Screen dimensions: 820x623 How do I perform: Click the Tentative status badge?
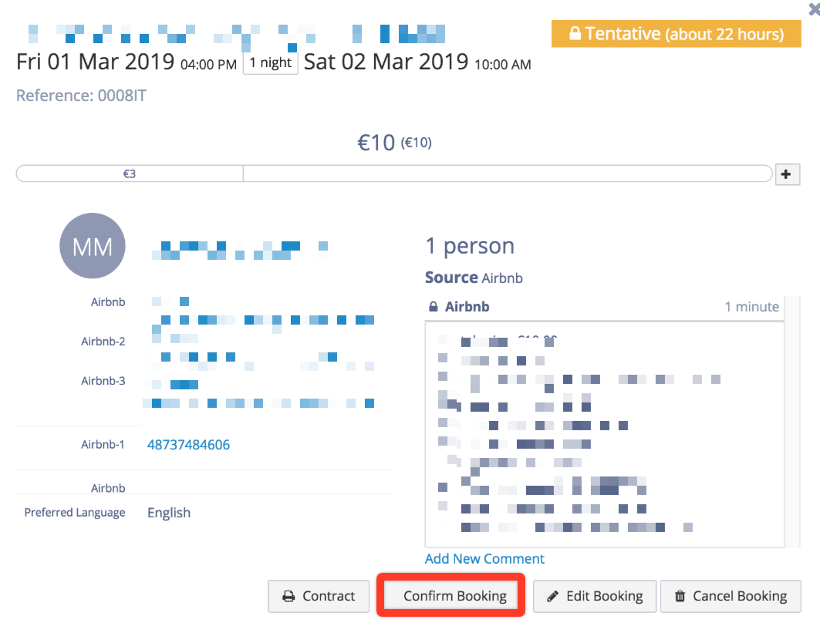(x=677, y=34)
